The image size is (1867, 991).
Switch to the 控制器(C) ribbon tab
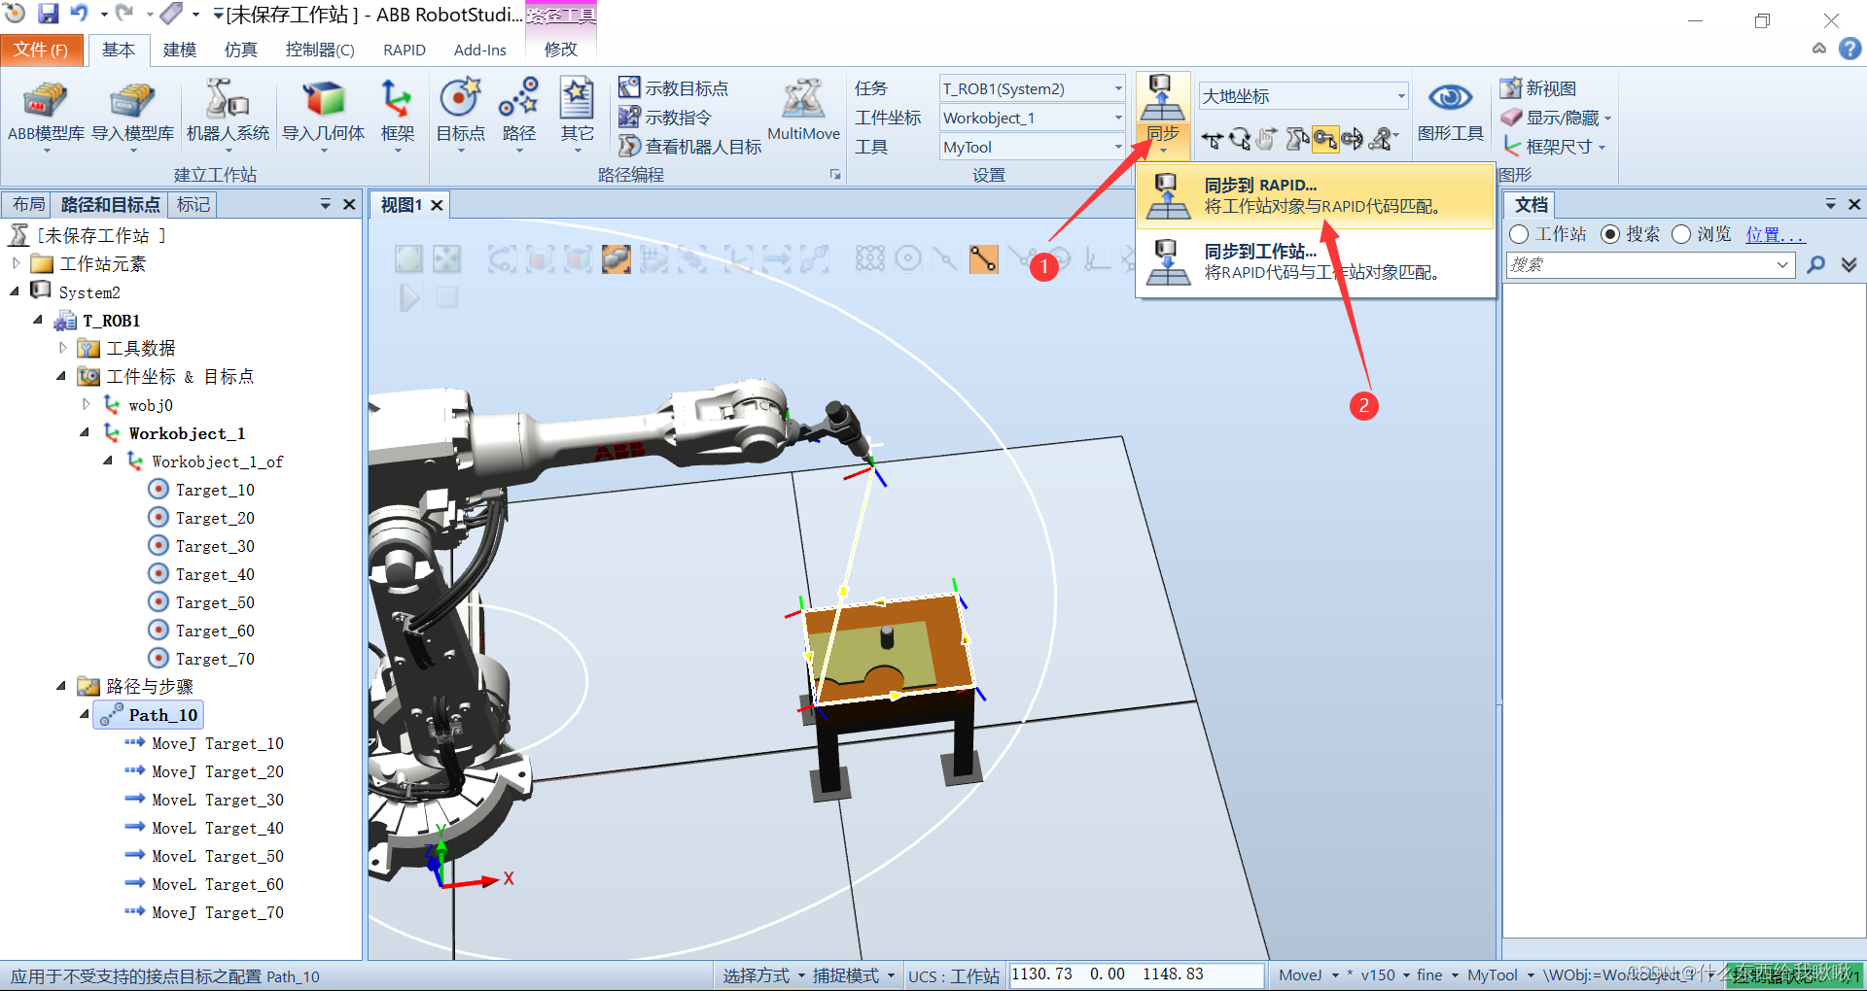320,50
